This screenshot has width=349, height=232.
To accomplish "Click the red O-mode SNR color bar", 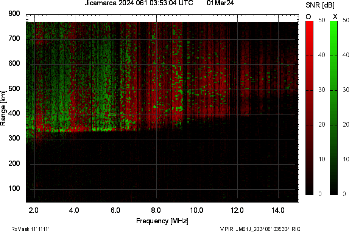I will 309,108.
